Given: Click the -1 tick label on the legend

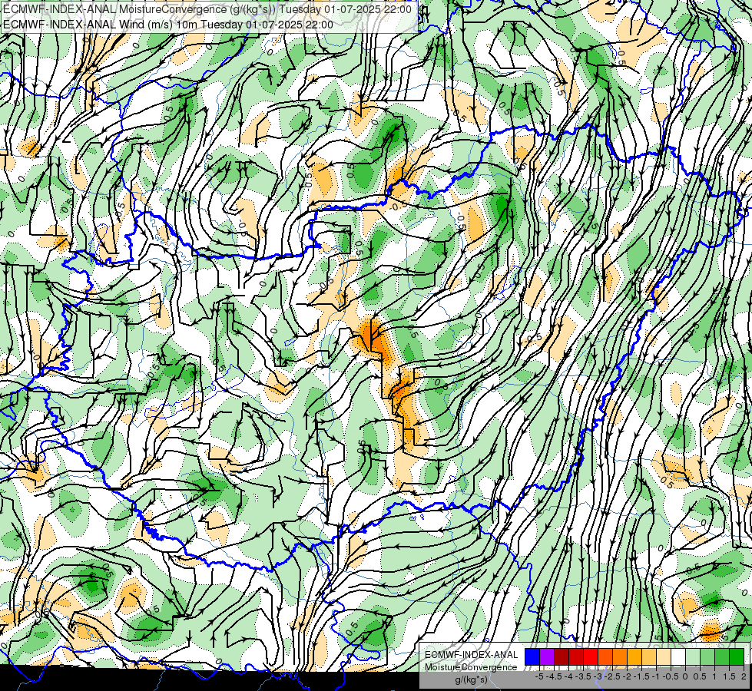Looking at the screenshot, I should (656, 676).
